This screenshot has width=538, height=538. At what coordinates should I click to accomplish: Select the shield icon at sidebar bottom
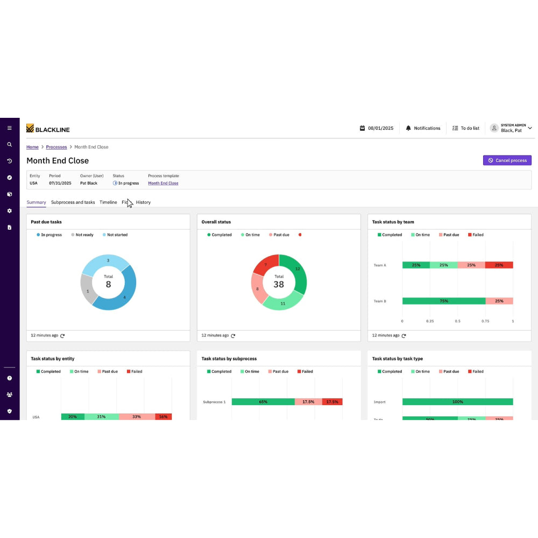[x=9, y=410]
